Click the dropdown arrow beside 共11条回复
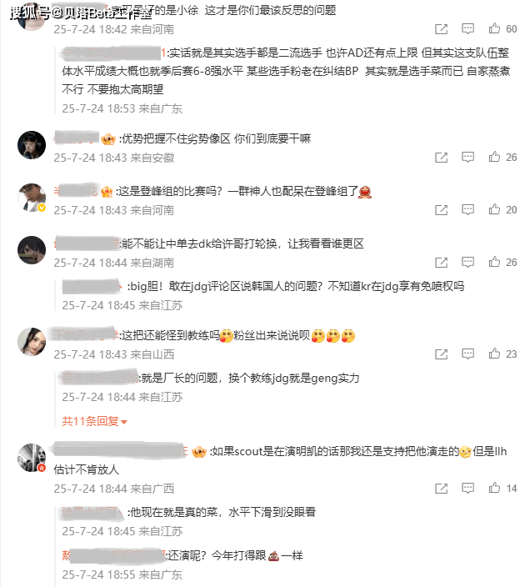 coord(124,422)
